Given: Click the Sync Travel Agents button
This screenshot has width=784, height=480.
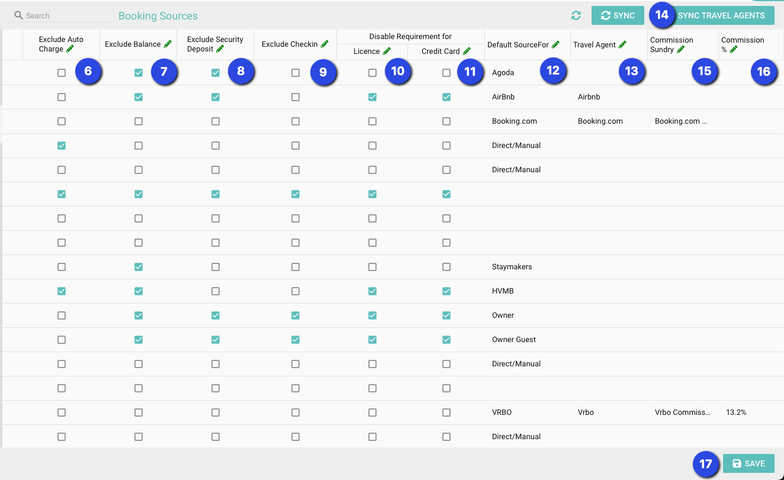Looking at the screenshot, I should [721, 15].
